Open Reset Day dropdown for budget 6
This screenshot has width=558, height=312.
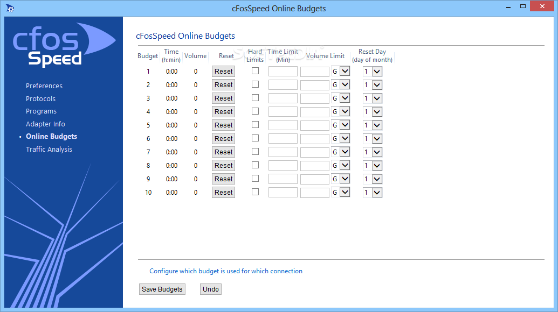point(372,139)
